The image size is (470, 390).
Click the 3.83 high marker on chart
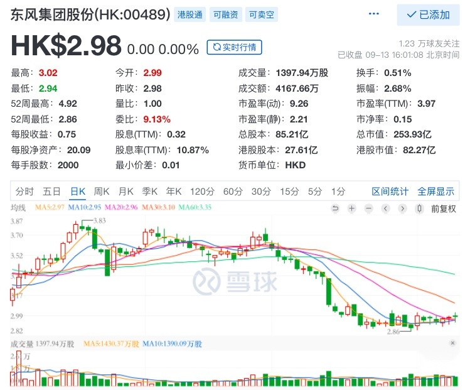pos(100,221)
